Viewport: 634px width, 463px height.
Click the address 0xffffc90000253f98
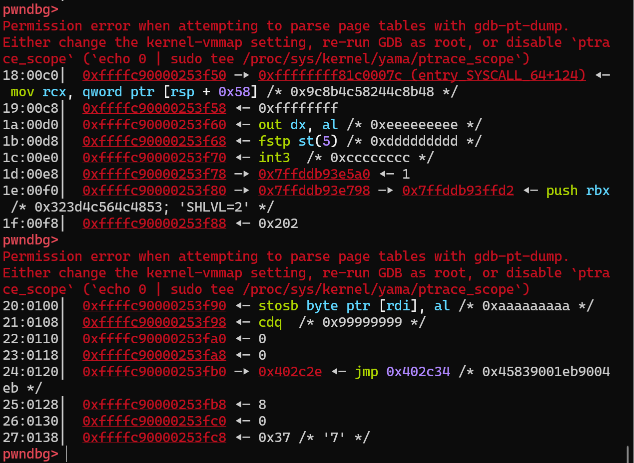pos(154,322)
